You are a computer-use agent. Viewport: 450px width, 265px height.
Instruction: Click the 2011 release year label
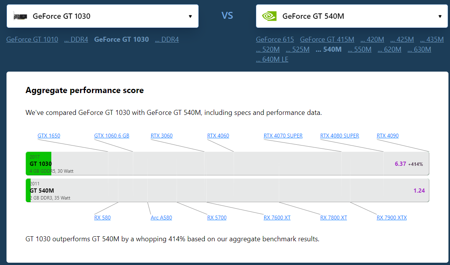pyautogui.click(x=34, y=183)
